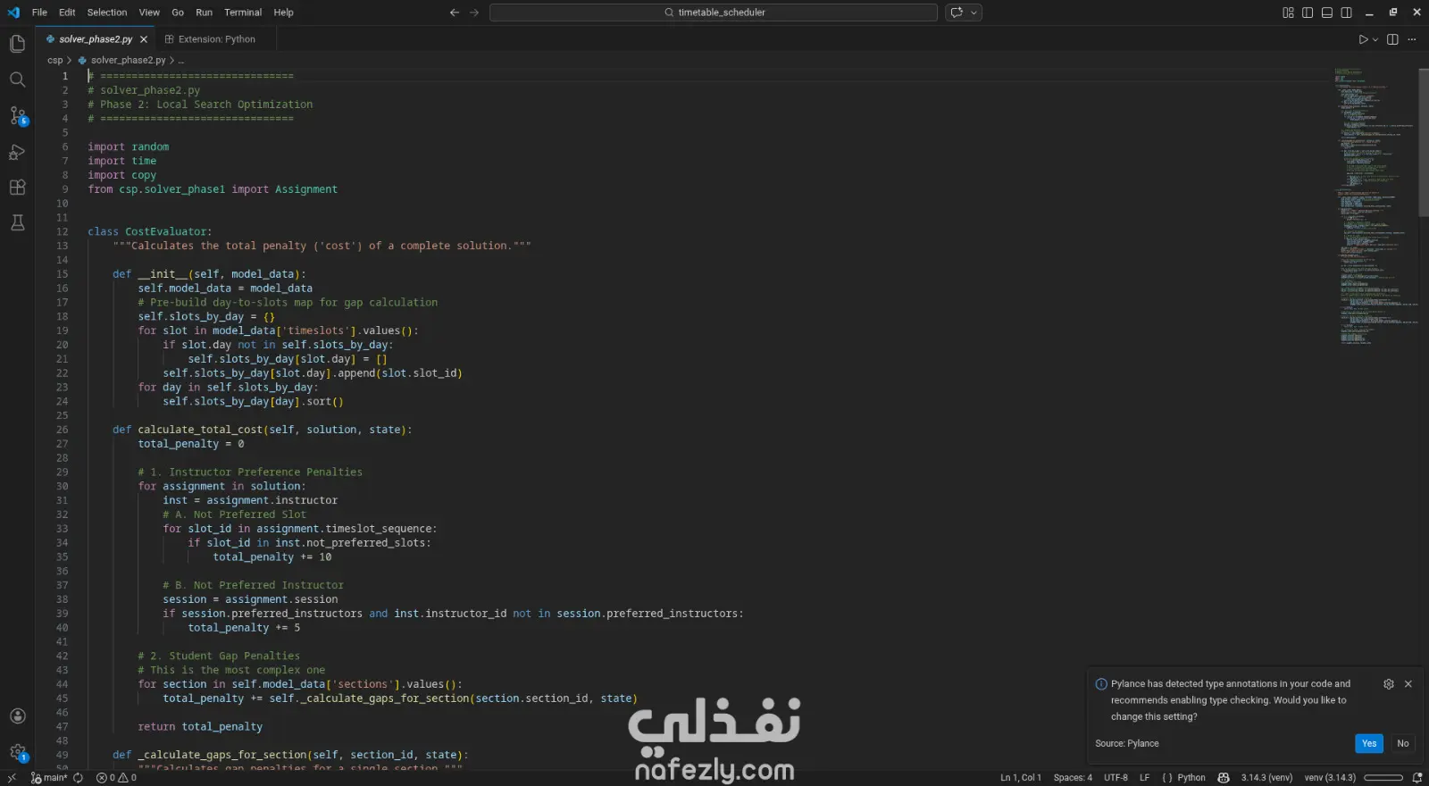Change indentation via Spaces: 4

(x=1073, y=778)
